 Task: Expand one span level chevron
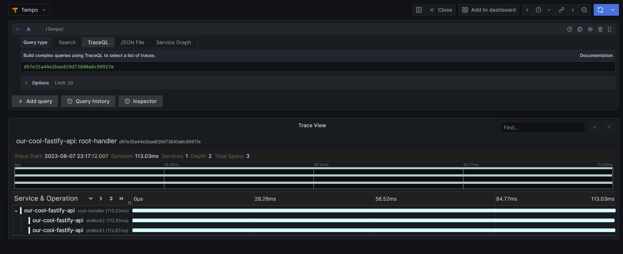(x=101, y=198)
